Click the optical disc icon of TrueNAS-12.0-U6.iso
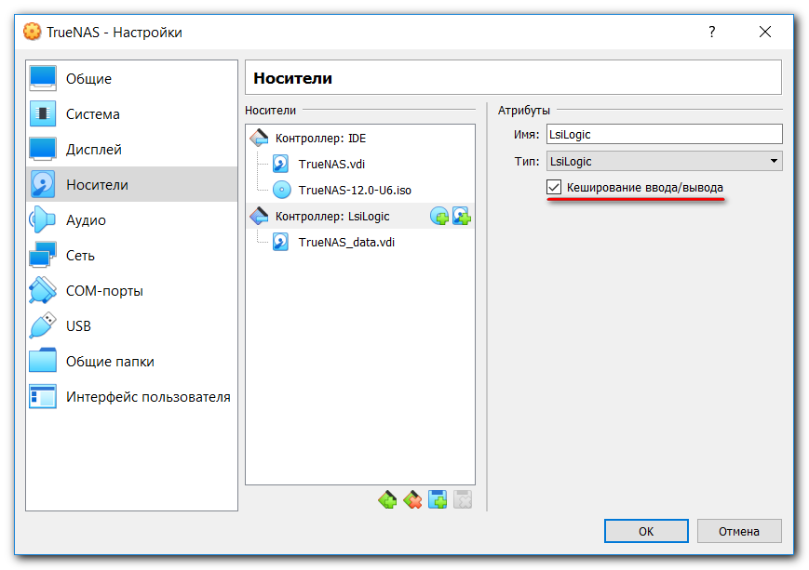Viewport: 809px width, 570px height. (282, 190)
